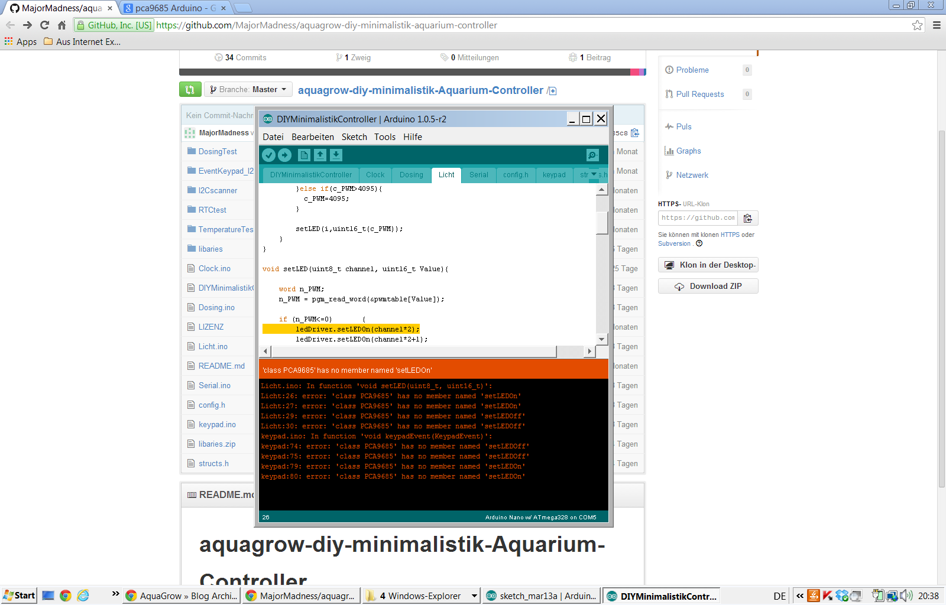Open the Graphs link
The width and height of the screenshot is (946, 605).
click(688, 151)
